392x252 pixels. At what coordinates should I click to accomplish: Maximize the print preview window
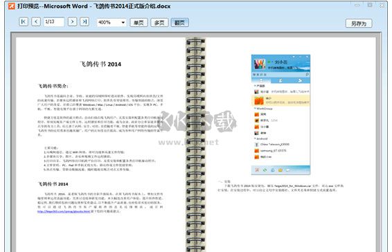coord(370,5)
